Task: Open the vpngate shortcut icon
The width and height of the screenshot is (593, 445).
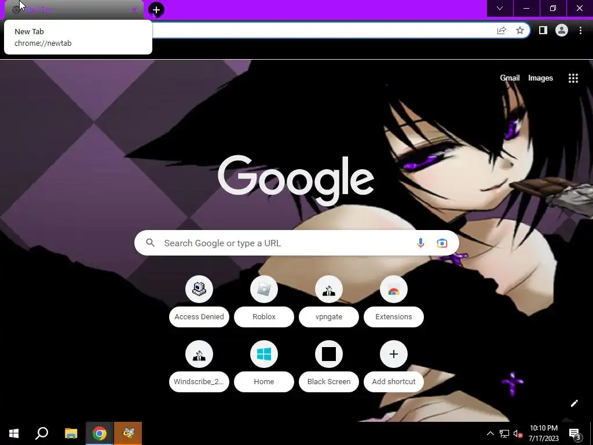Action: click(x=329, y=289)
